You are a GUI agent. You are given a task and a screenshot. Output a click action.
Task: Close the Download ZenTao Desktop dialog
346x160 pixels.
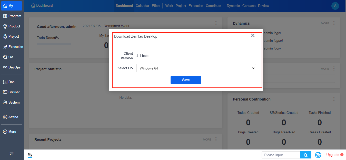[253, 35]
